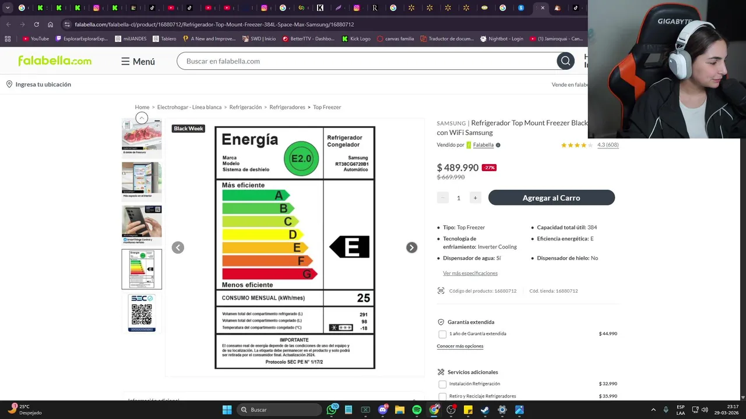Image resolution: width=746 pixels, height=419 pixels.
Task: Open the 4.3 (608) ratings link
Action: coord(608,145)
